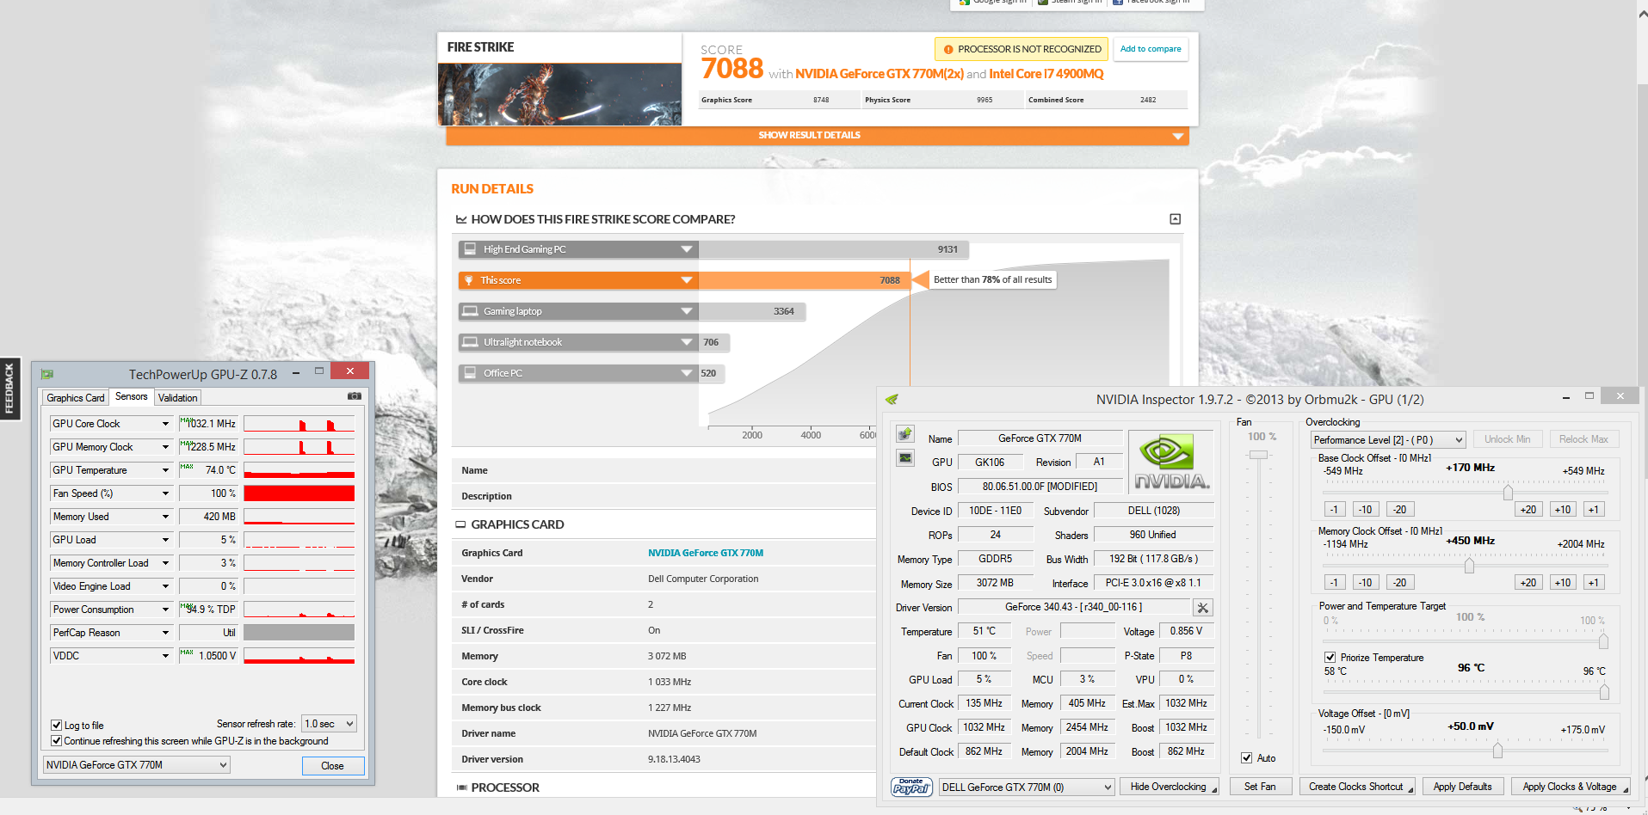Open the sensor monitoring graph icon in Inspector
Viewport: 1648px width, 815px height.
[x=905, y=458]
